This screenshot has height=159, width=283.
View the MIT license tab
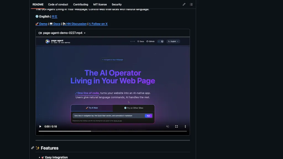tap(100, 4)
